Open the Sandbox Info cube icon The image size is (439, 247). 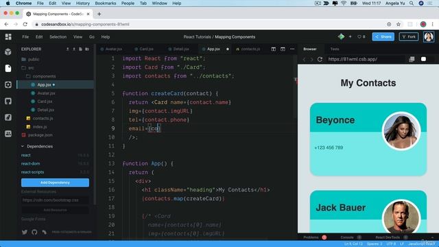[8, 52]
